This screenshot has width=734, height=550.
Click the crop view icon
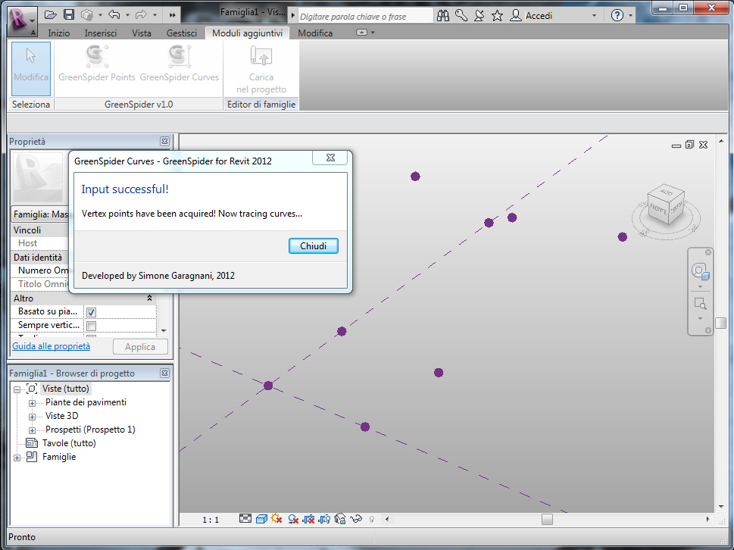[x=309, y=519]
